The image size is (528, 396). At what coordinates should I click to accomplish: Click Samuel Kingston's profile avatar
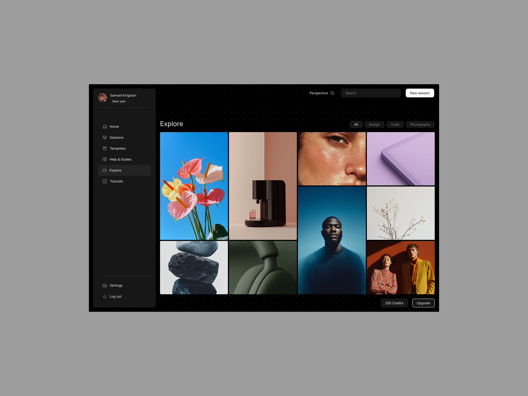point(103,98)
